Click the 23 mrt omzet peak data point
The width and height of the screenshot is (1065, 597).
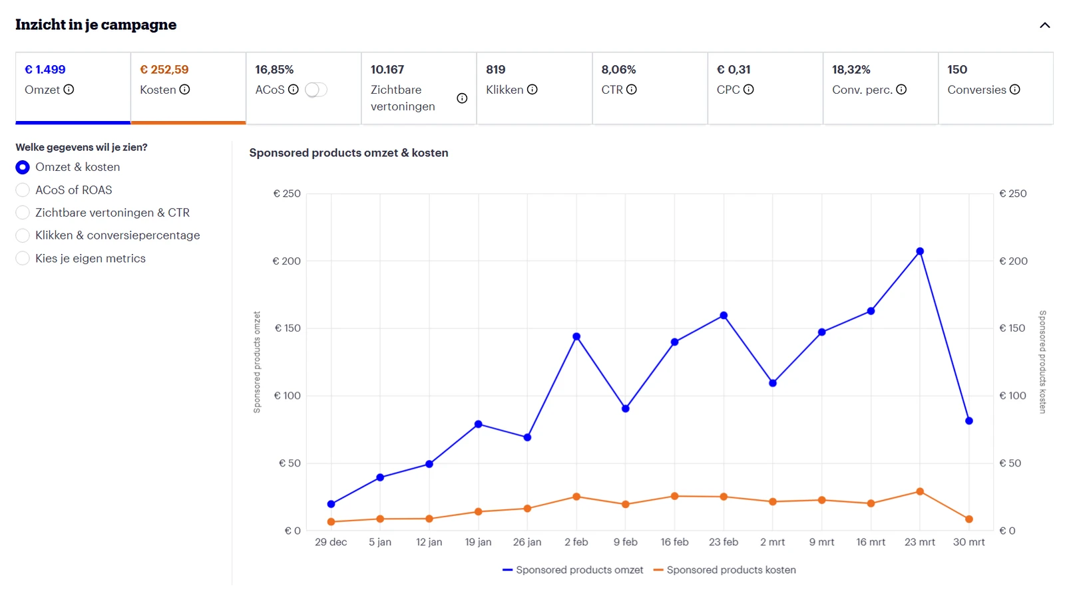[920, 251]
